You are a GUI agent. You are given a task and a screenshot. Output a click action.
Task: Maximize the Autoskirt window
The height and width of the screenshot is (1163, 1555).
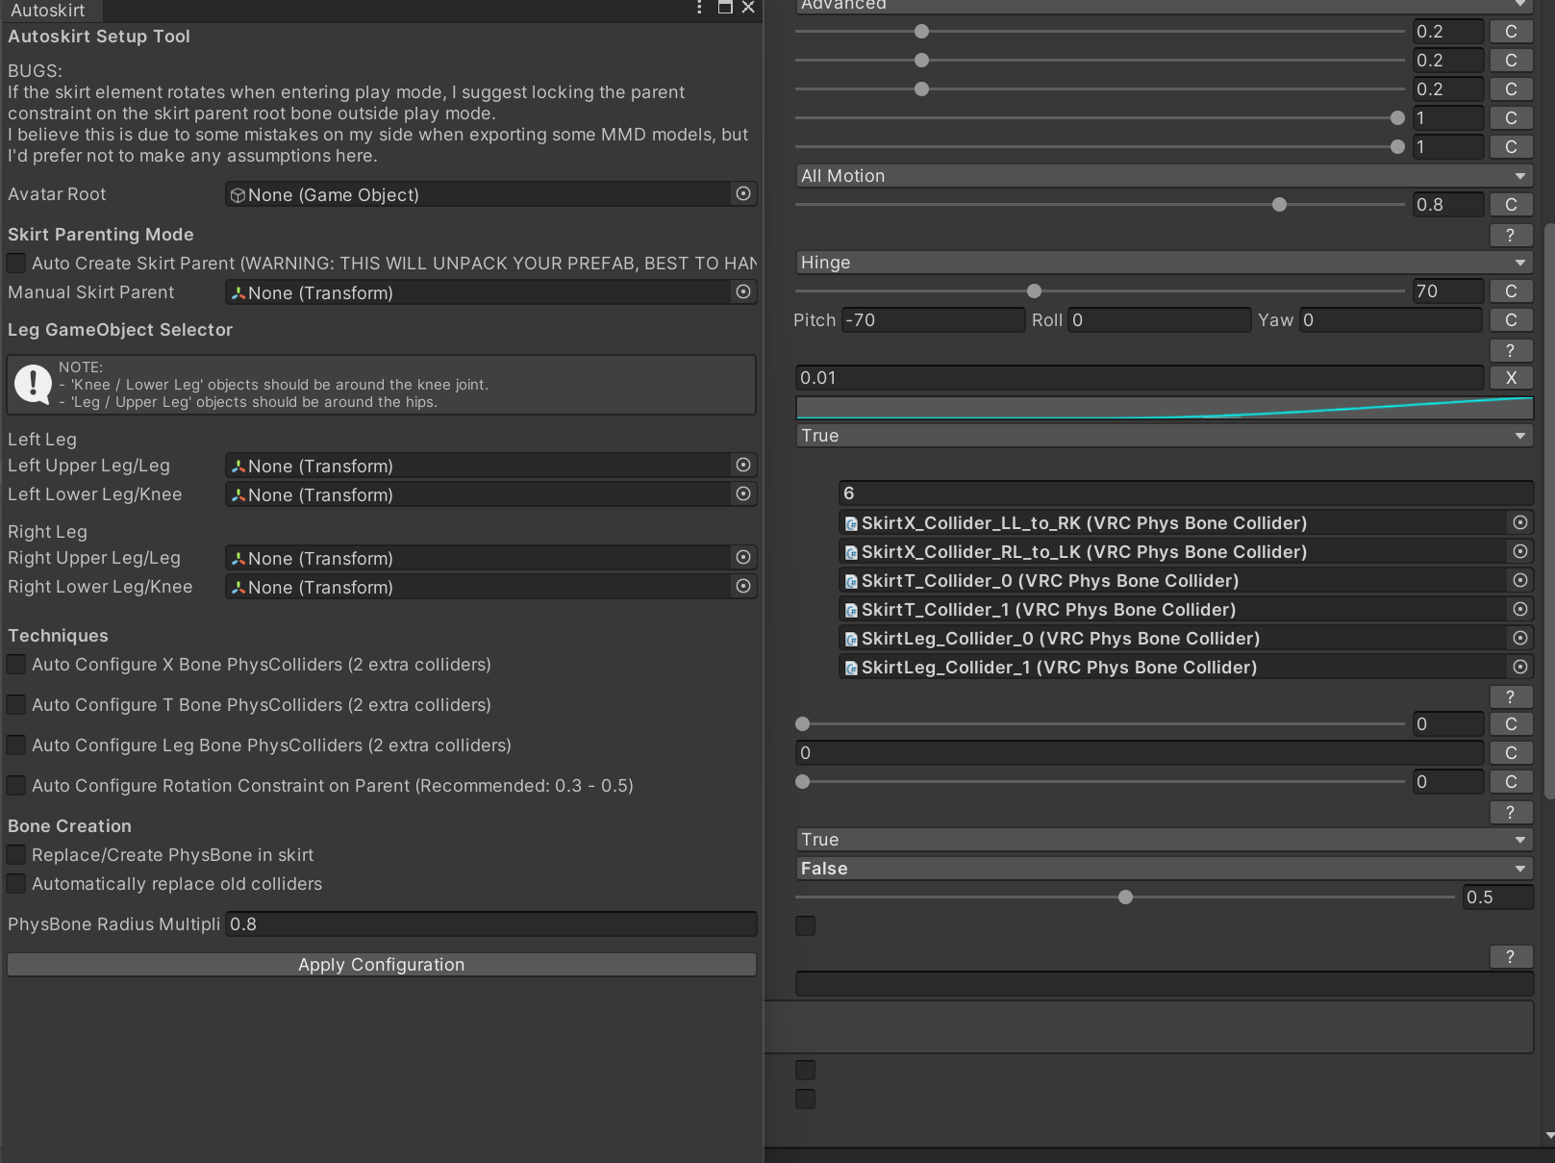(725, 8)
